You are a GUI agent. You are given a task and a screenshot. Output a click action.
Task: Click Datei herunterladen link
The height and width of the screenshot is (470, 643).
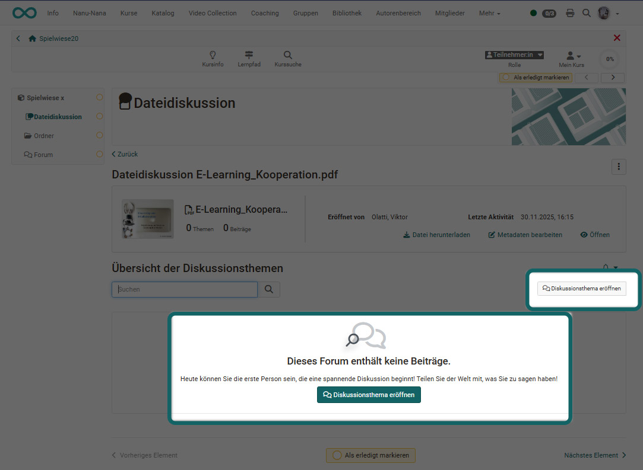tap(436, 235)
